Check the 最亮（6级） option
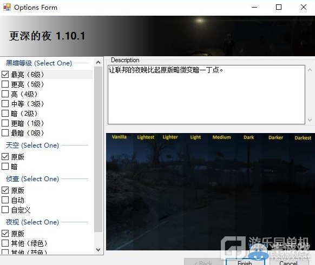This screenshot has height=265, width=315. pos(5,75)
